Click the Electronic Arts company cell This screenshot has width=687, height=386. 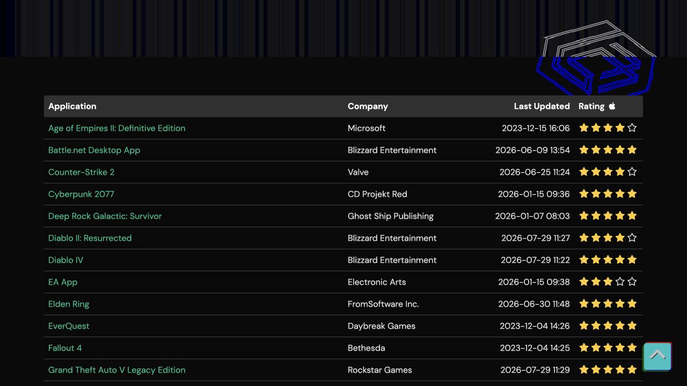377,282
